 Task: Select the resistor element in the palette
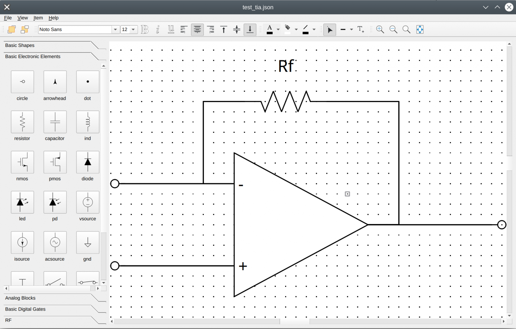[22, 122]
